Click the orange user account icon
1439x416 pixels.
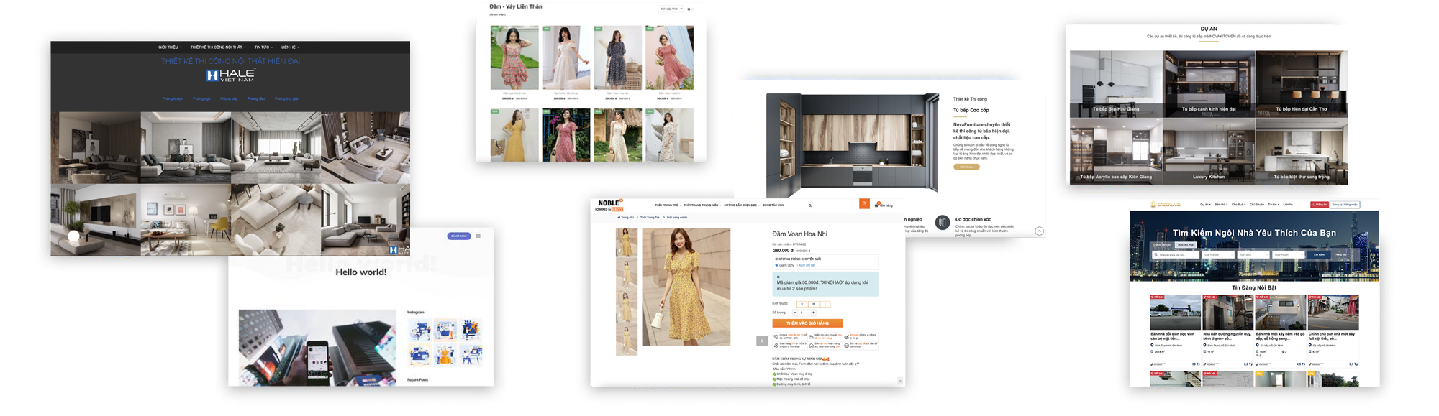point(864,204)
